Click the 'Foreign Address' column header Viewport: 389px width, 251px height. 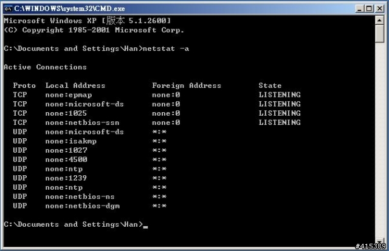[x=187, y=85]
